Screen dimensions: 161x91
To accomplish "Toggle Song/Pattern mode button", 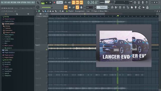I will click(x=43, y=3).
